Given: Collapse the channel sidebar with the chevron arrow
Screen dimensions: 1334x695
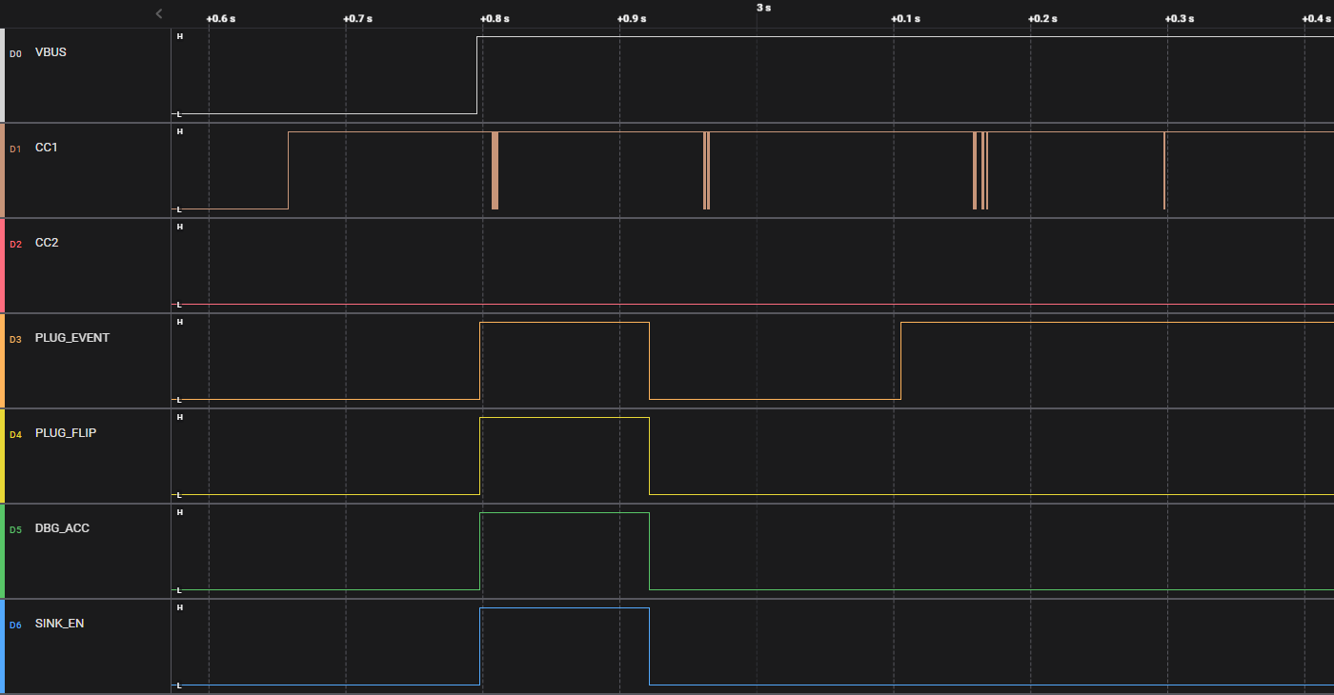Looking at the screenshot, I should tap(159, 13).
